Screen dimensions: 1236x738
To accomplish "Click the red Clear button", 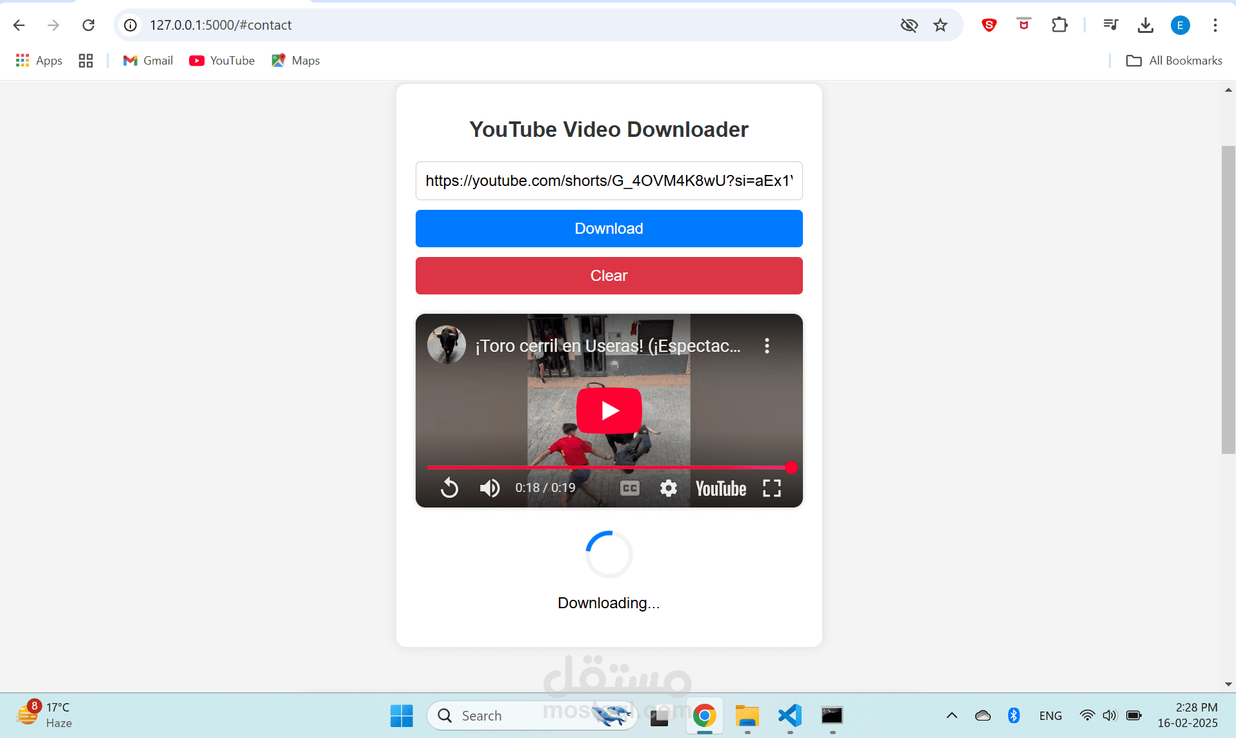I will (x=609, y=276).
